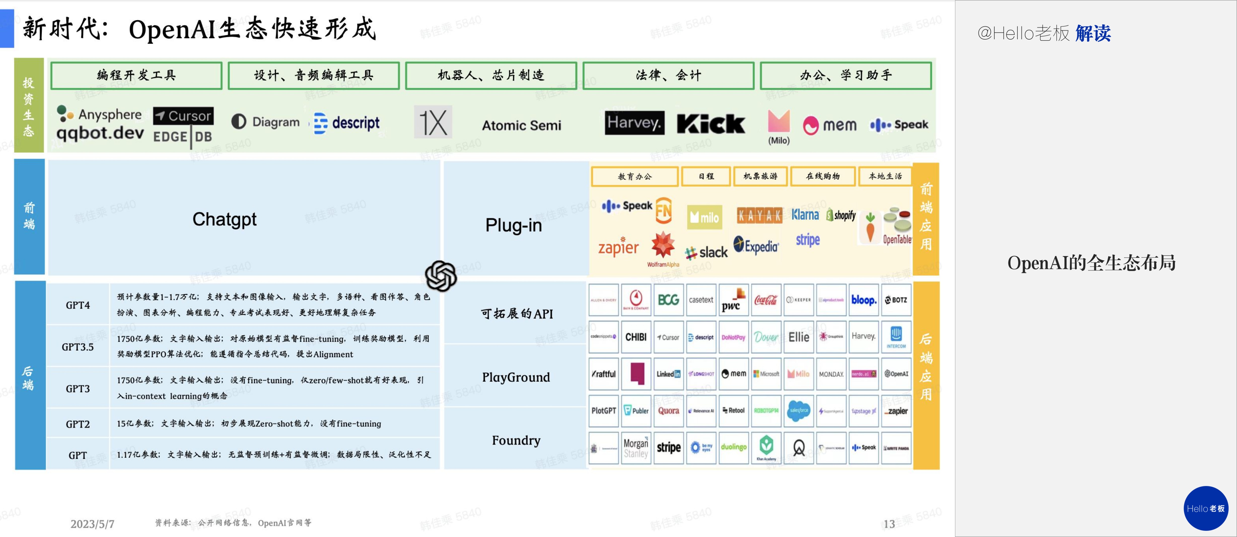Image resolution: width=1237 pixels, height=537 pixels.
Task: Select the 教育办公 plug-in category
Action: 635,176
